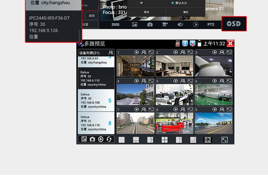Open the users icon beside 设备列表(31)
Image resolution: width=268 pixels, height=187 pixels.
click(x=111, y=53)
